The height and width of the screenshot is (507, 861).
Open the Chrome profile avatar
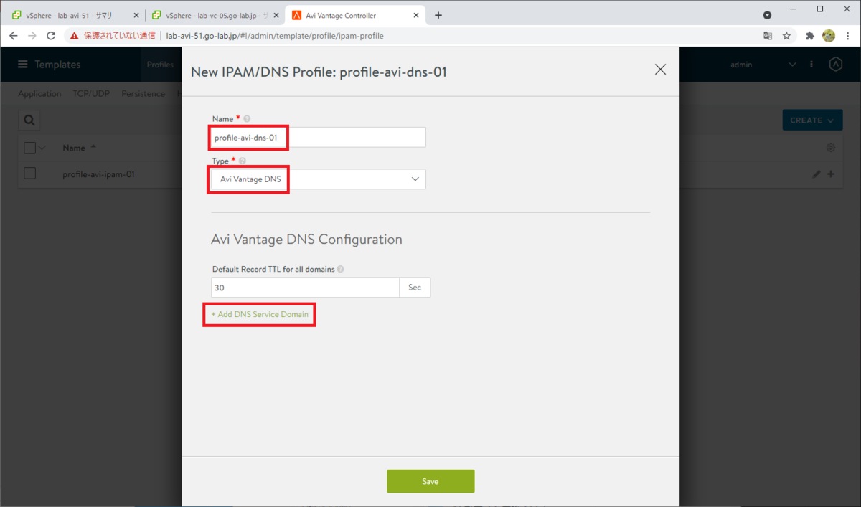[x=829, y=35]
